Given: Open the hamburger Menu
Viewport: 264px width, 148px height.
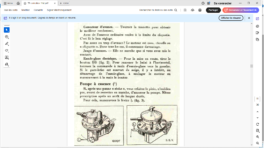Looking at the screenshot, I should pyautogui.click(x=4, y=3).
